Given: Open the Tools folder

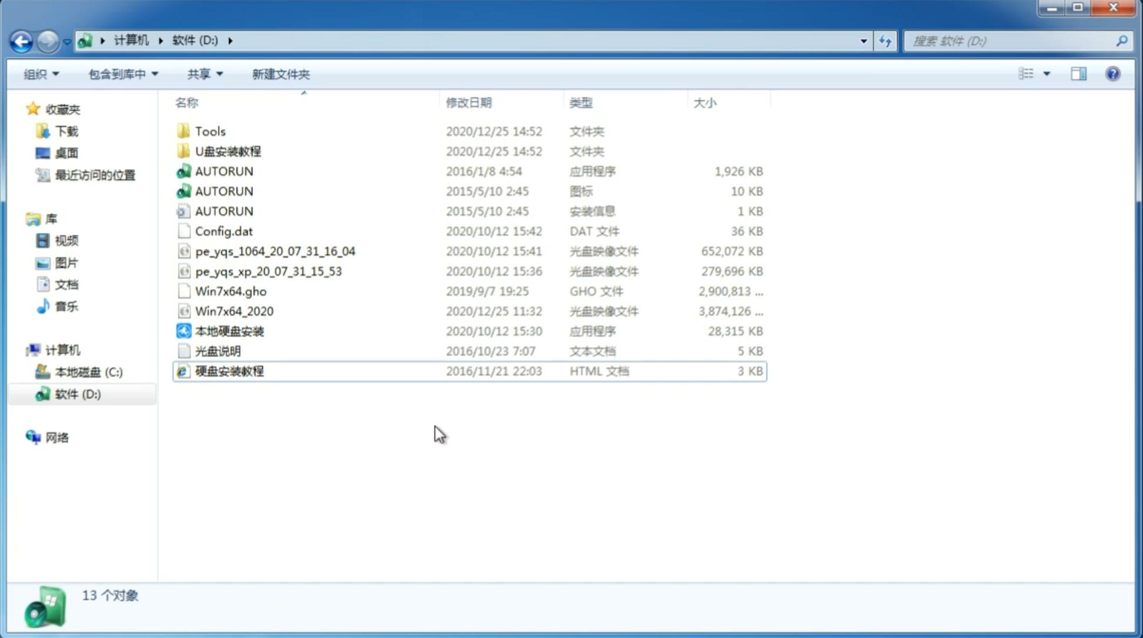Looking at the screenshot, I should point(210,131).
